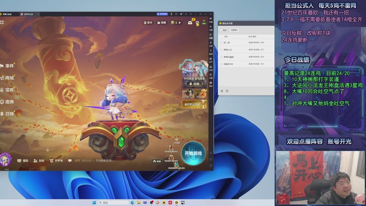The height and width of the screenshot is (206, 366).
Task: Click the Android recent apps square button
Action: coord(210,165)
